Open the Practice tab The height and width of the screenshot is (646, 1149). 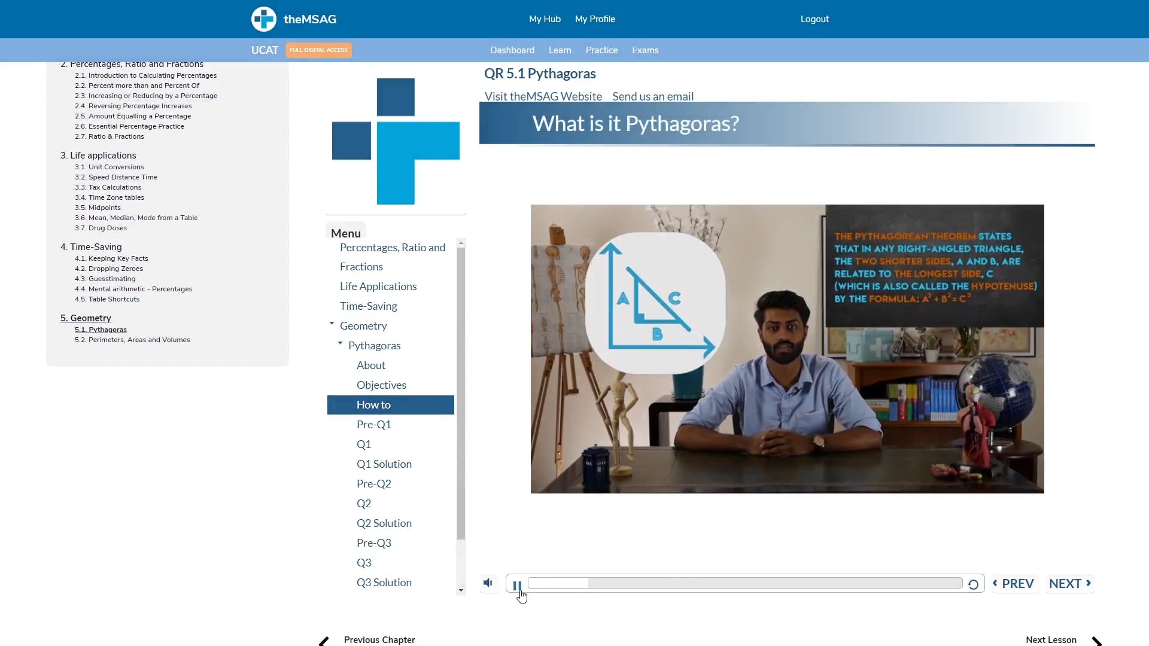(x=601, y=50)
